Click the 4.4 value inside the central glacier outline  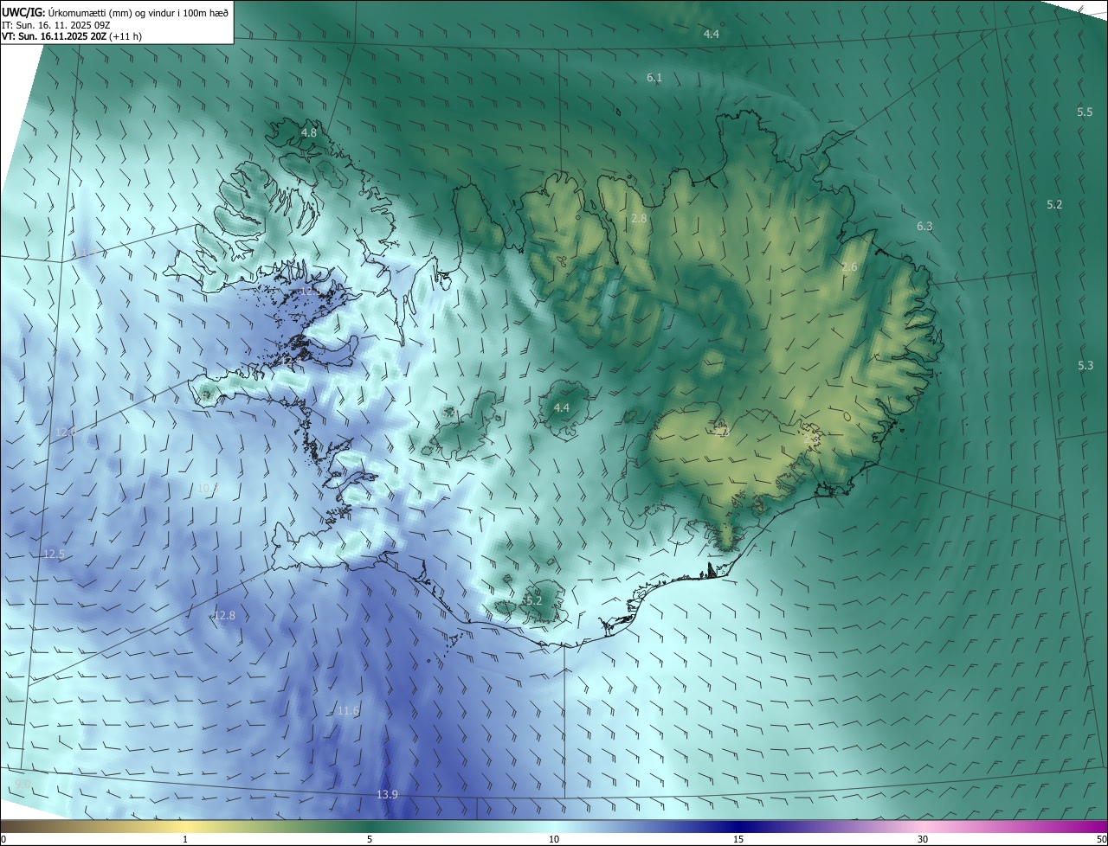[x=562, y=407]
